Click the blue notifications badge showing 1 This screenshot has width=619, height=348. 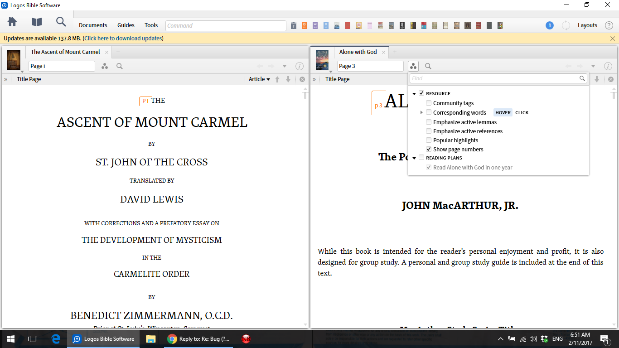(550, 25)
